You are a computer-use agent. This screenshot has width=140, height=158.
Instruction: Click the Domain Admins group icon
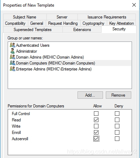pyautogui.click(x=13, y=57)
